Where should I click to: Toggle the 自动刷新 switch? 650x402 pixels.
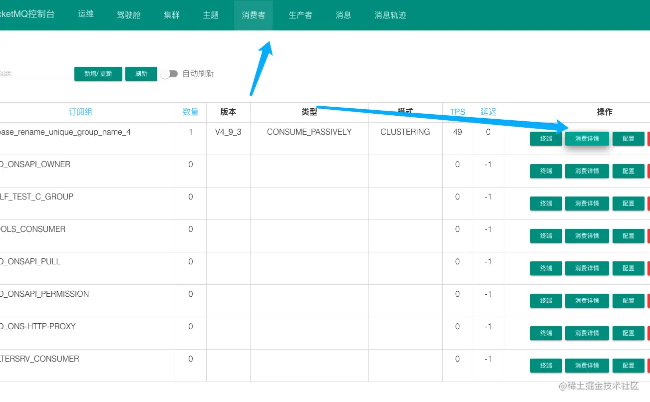tap(170, 74)
